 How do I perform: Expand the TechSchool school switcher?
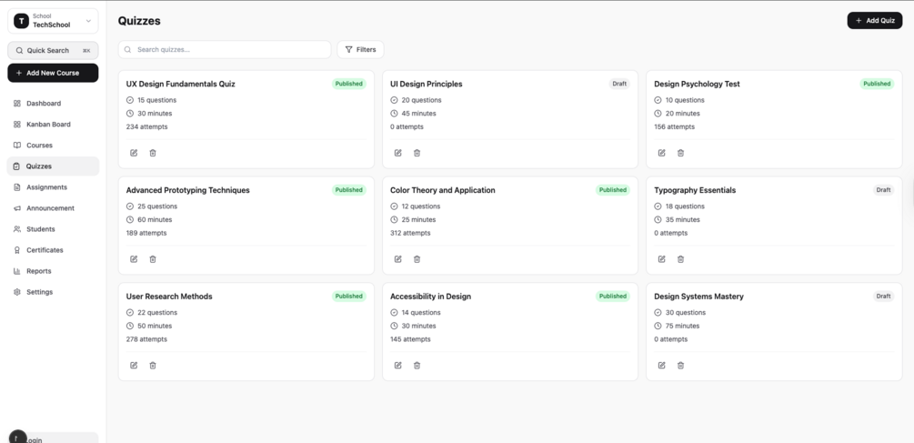coord(53,21)
